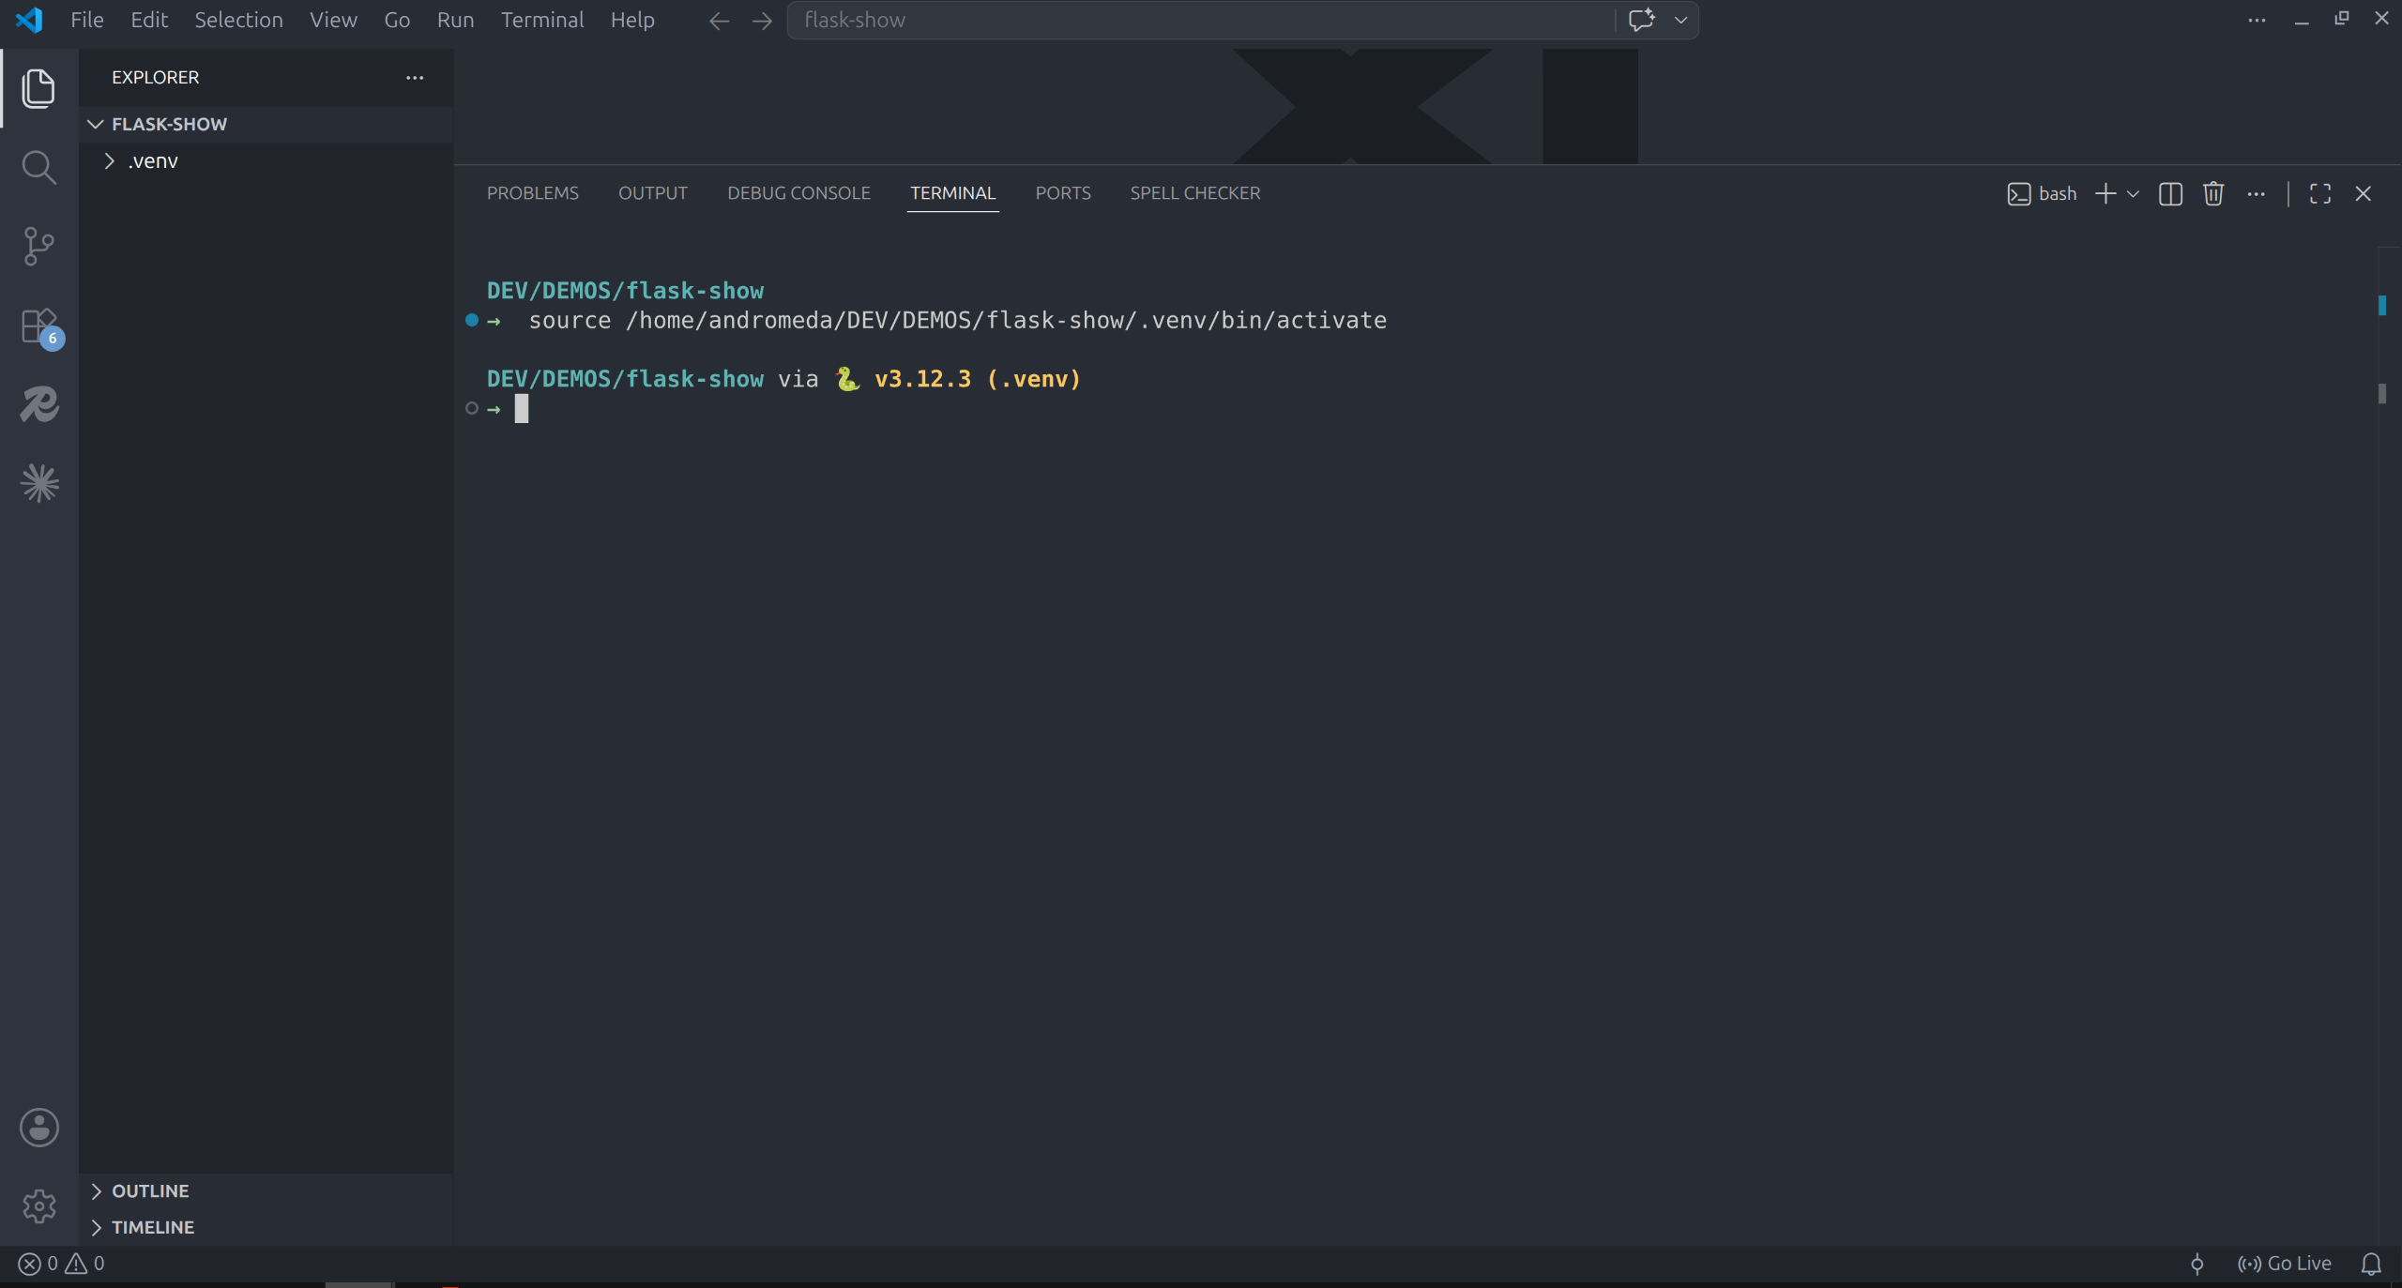
Task: Open the Source Control view
Action: pos(38,247)
